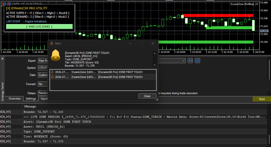Screen dimensions: 271x147
Task: Click the Alert dialog resize grip
Action: coord(157,100)
